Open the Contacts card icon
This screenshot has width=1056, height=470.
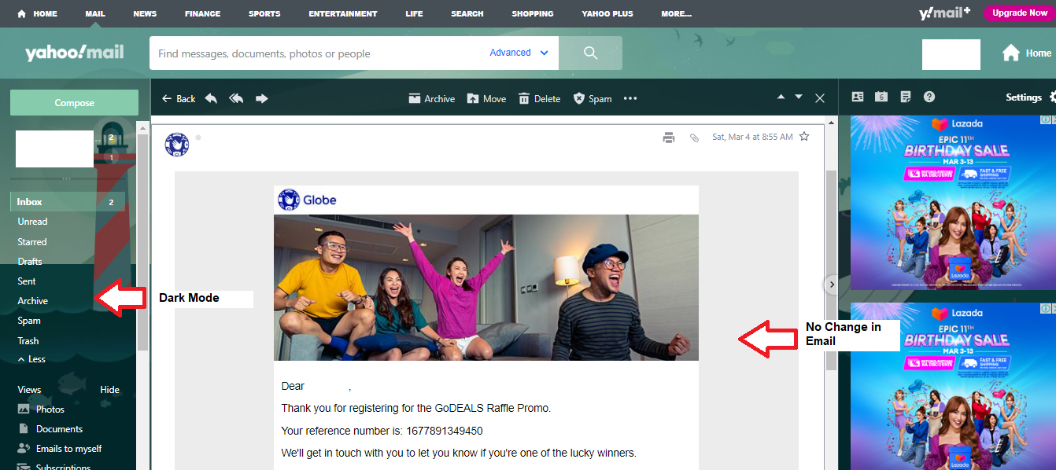(x=858, y=97)
